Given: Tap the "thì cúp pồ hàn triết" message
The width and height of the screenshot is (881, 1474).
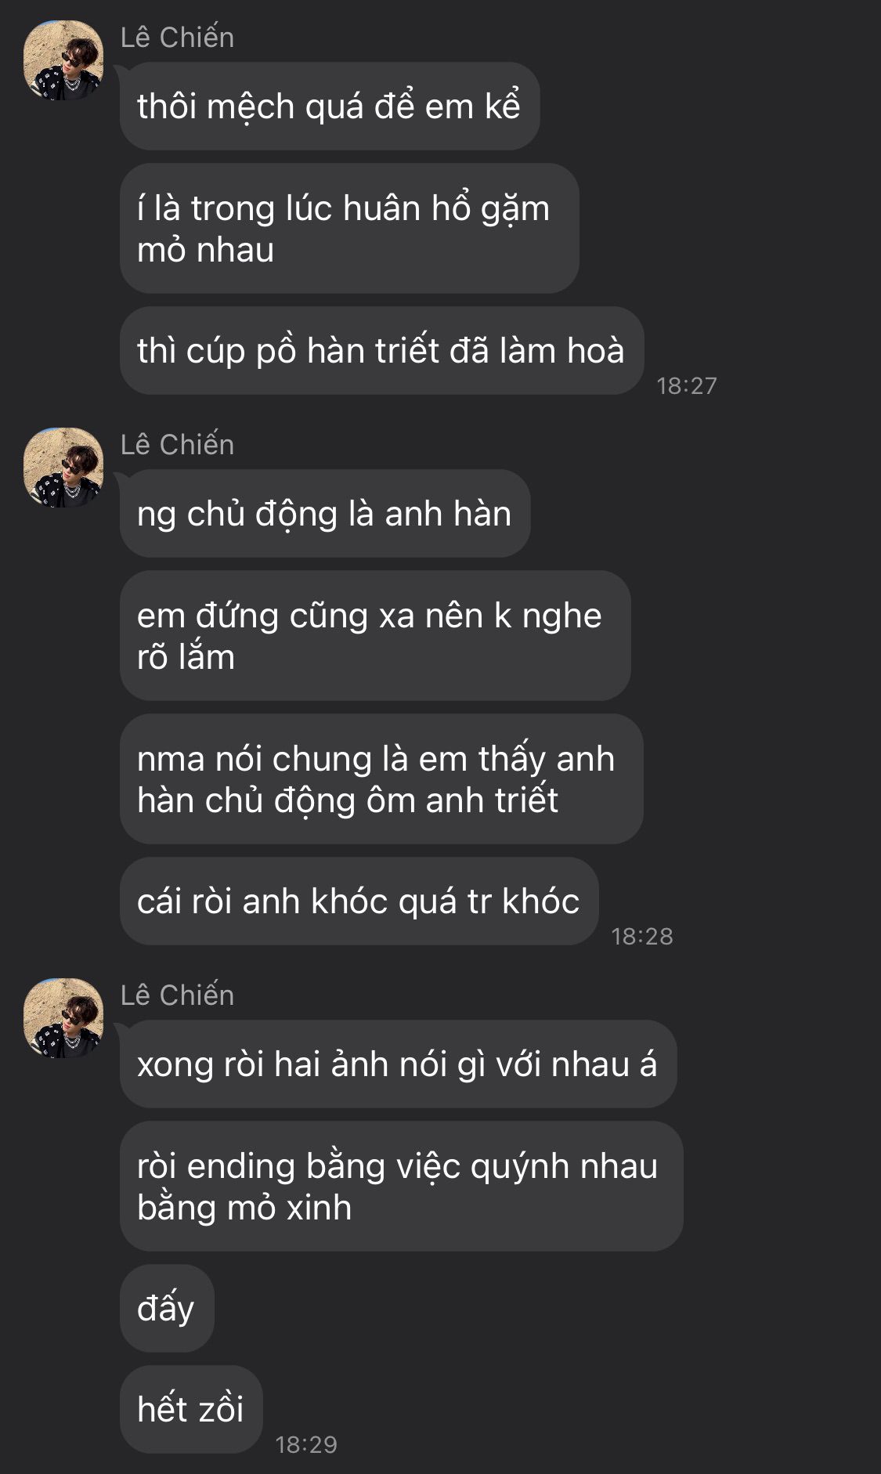Looking at the screenshot, I should coord(381,351).
